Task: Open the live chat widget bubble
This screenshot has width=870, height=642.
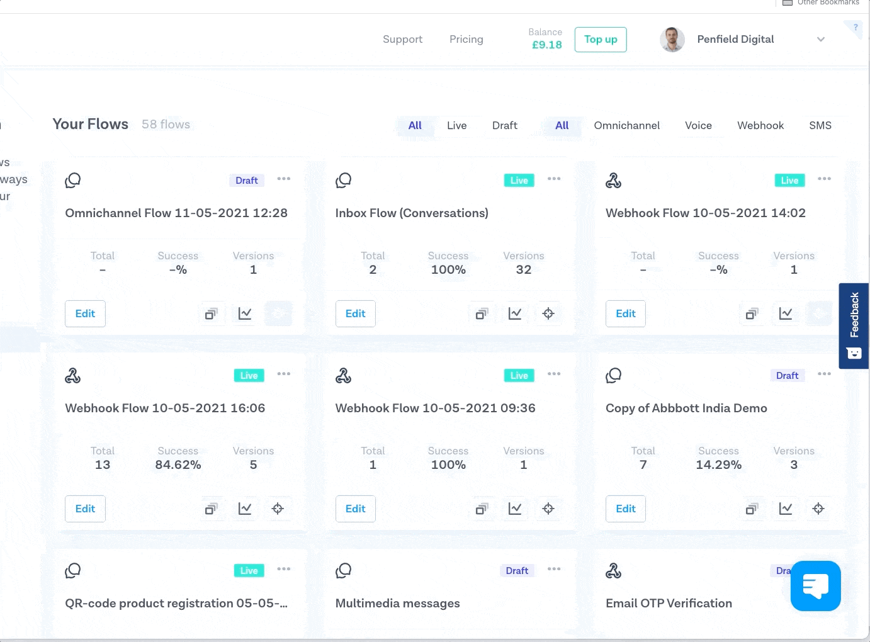Action: 815,586
